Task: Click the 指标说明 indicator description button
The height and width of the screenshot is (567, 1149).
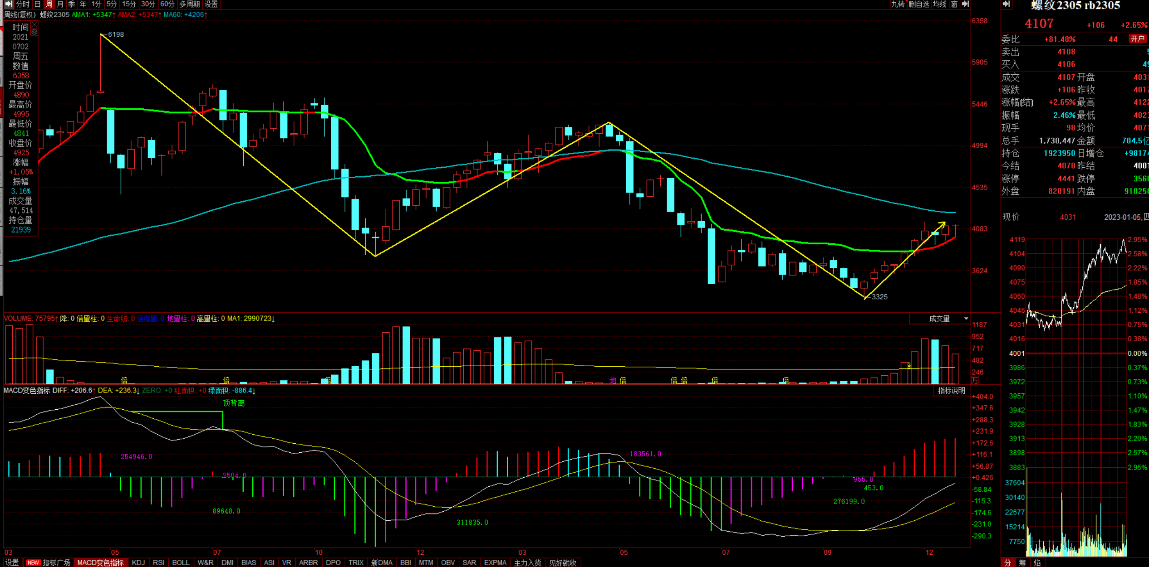Action: coord(952,391)
